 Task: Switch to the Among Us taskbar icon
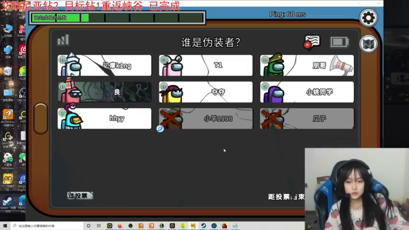[x=224, y=226]
